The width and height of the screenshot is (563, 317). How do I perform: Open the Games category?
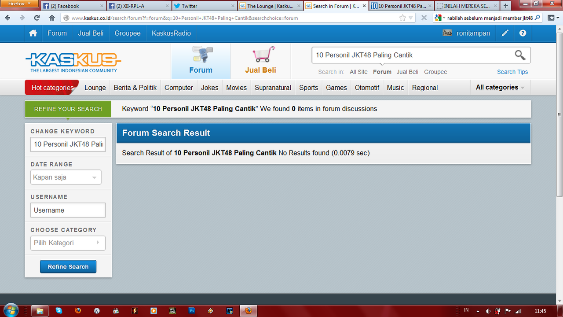point(336,88)
